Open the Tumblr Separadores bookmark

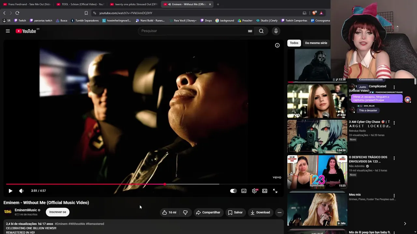click(x=85, y=20)
